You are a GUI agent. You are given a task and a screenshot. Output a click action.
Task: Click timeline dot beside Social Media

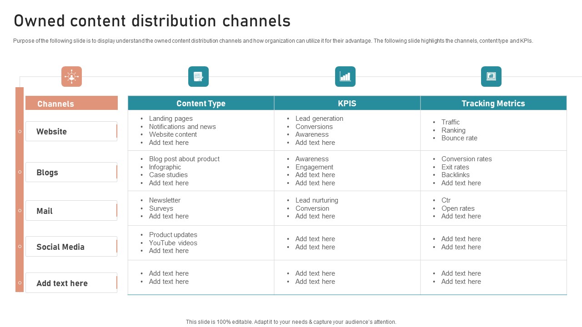point(20,247)
